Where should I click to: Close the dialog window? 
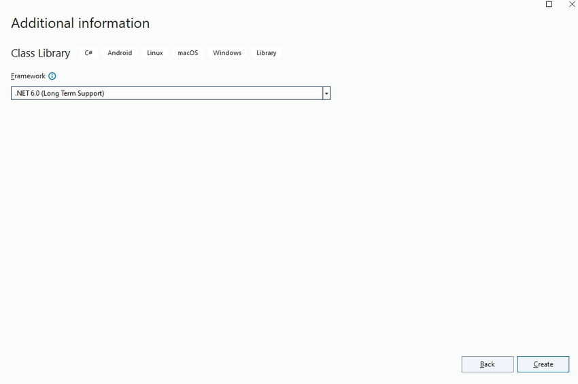pos(572,4)
